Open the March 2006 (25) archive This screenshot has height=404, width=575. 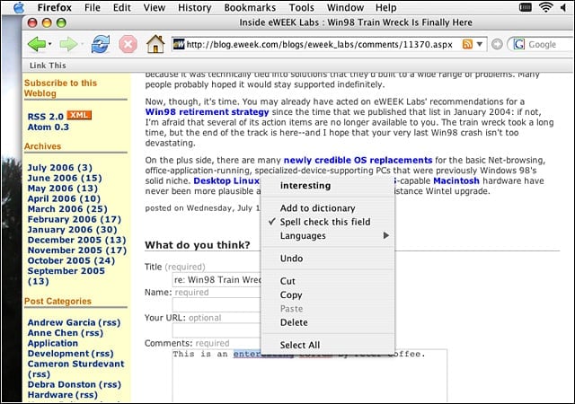pos(67,208)
